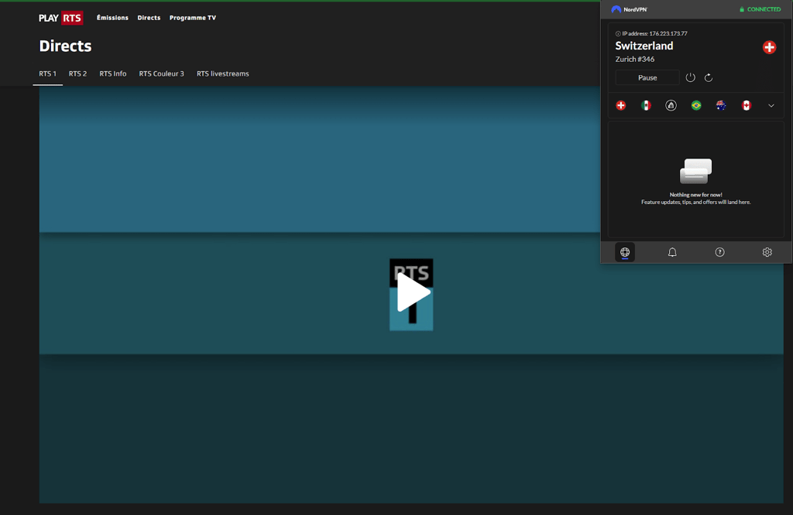793x515 pixels.
Task: Open NordVPN settings gear
Action: [x=767, y=252]
